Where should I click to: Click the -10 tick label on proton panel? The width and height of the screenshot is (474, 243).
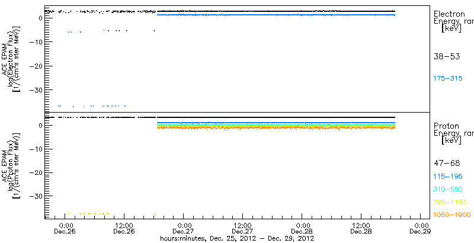coord(35,149)
